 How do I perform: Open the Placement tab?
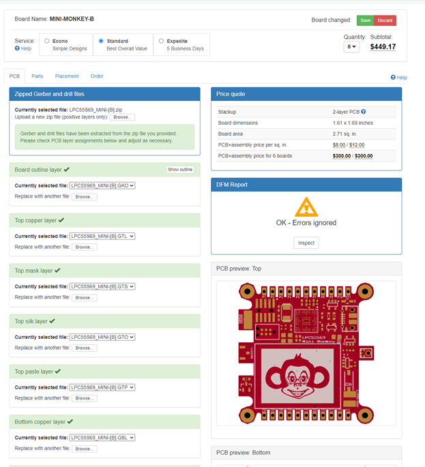(x=67, y=76)
